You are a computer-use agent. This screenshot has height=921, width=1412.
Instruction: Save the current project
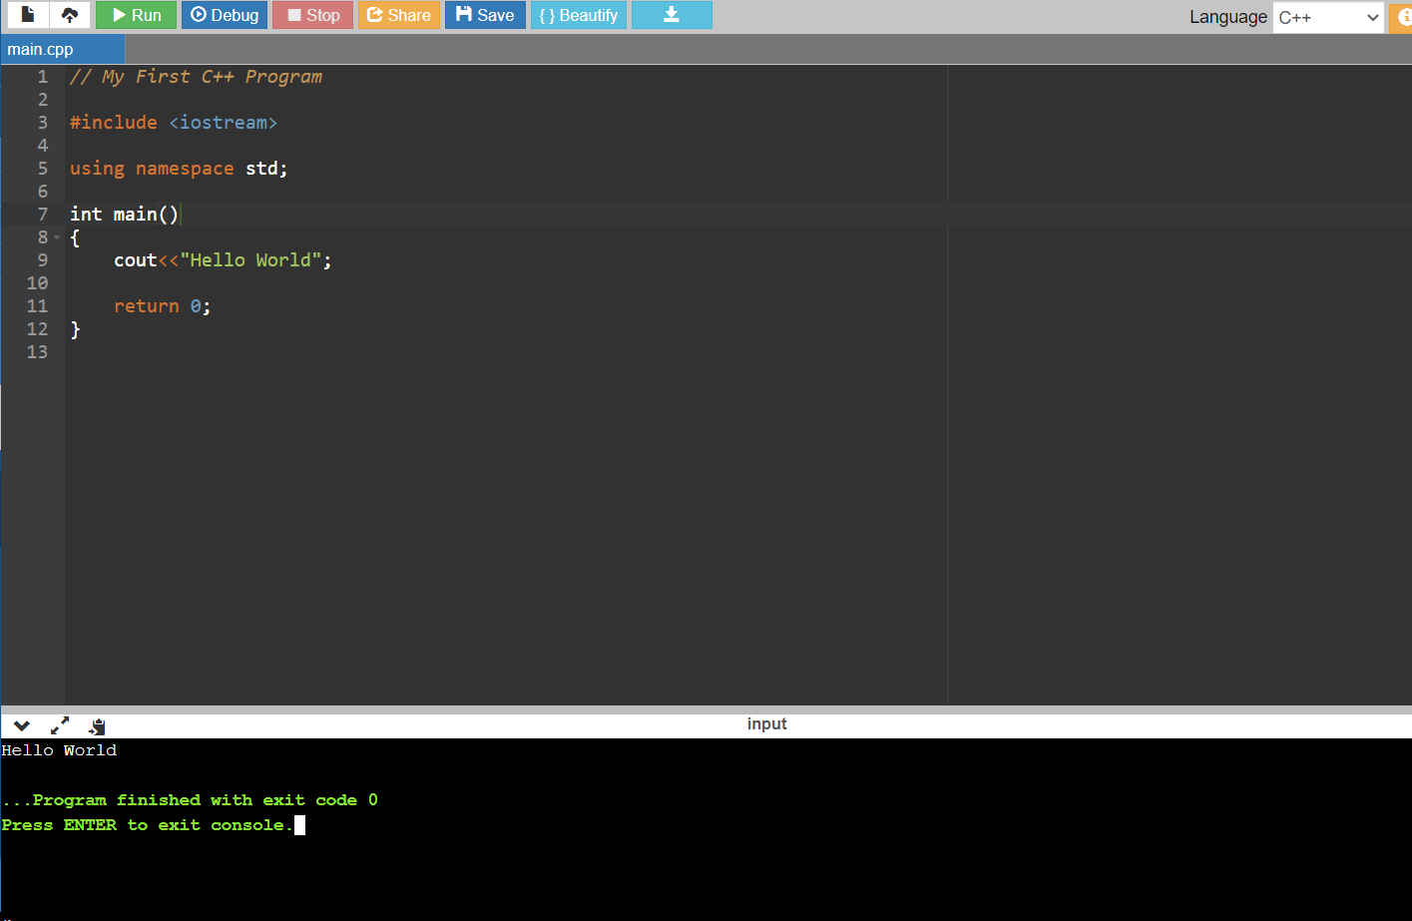(x=485, y=15)
